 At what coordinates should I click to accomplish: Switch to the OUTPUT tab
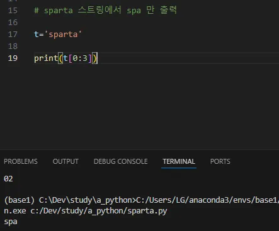click(x=65, y=161)
